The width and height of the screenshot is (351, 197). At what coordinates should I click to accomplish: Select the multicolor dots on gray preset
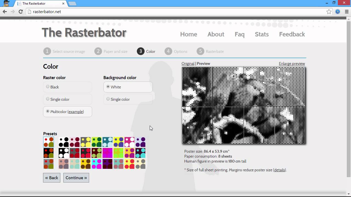[49, 164]
